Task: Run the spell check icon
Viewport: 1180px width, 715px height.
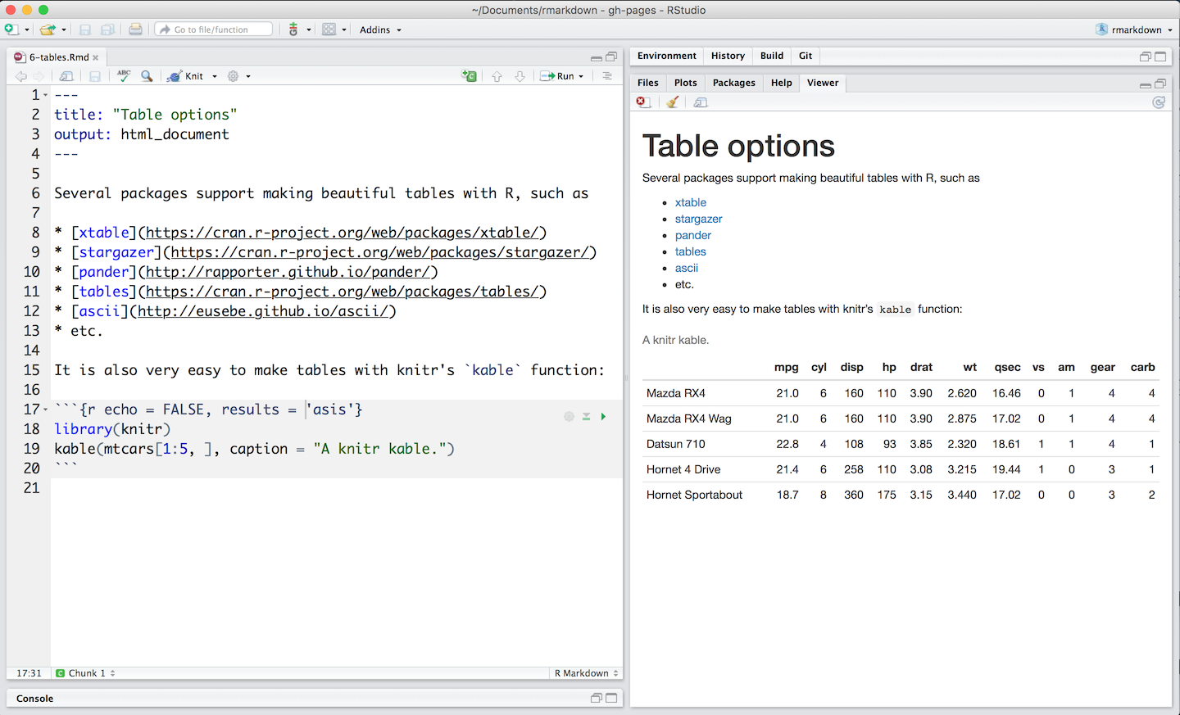Action: (x=122, y=75)
